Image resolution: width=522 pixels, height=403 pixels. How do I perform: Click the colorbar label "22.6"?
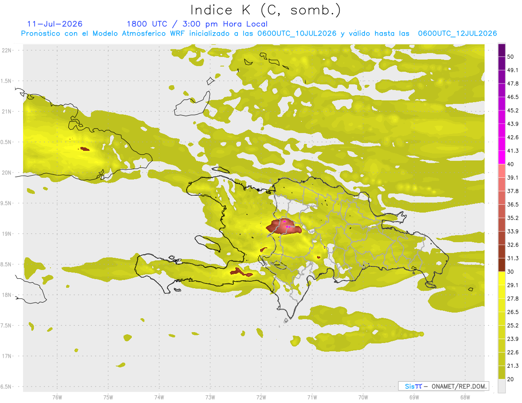(x=512, y=352)
